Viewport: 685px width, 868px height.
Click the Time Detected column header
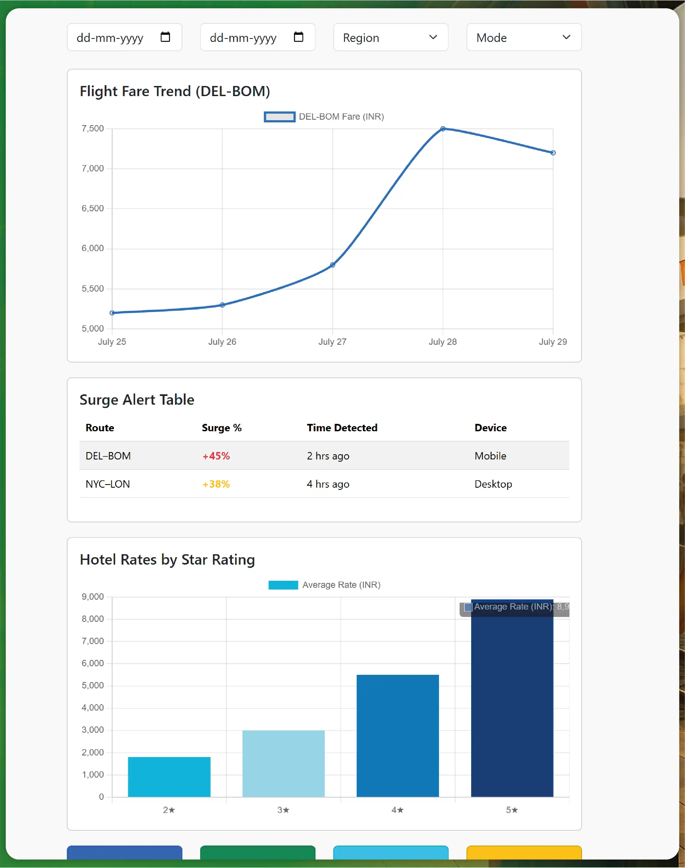coord(342,427)
